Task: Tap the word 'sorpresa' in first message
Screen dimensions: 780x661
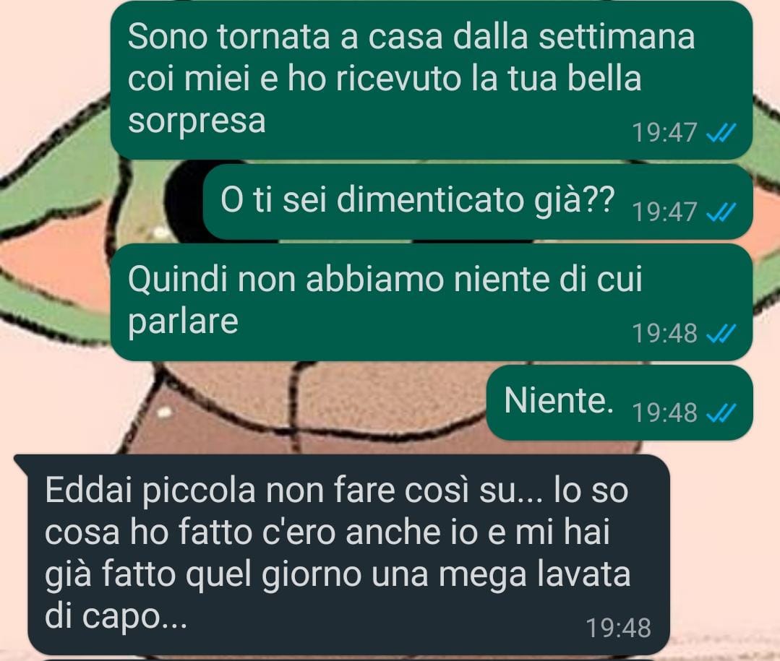Action: [x=197, y=121]
